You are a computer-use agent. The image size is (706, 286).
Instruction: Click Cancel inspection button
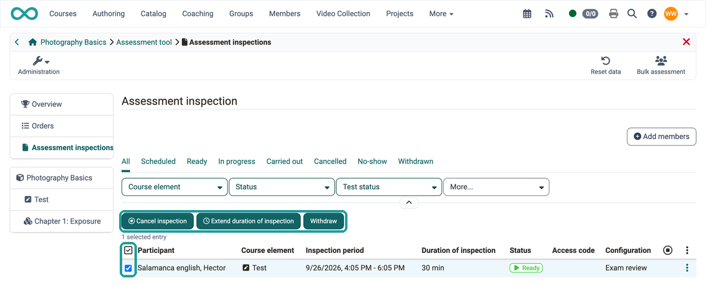tap(158, 221)
